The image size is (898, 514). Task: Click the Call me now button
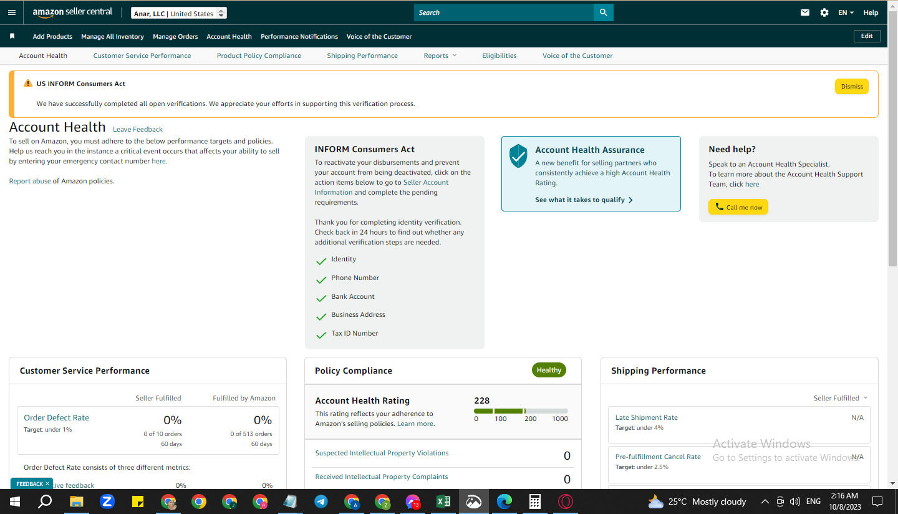tap(738, 207)
